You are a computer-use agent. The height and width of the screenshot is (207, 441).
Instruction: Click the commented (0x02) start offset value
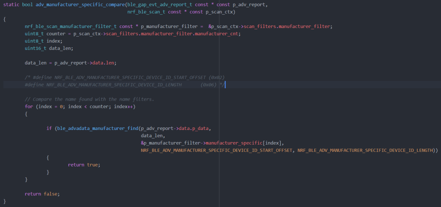(216, 77)
